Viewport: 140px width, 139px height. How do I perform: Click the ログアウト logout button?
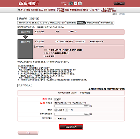point(119,4)
